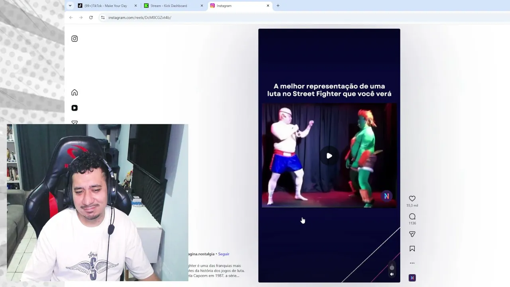The height and width of the screenshot is (287, 510).
Task: Focus the address bar with instagram.com URL
Action: pyautogui.click(x=140, y=18)
